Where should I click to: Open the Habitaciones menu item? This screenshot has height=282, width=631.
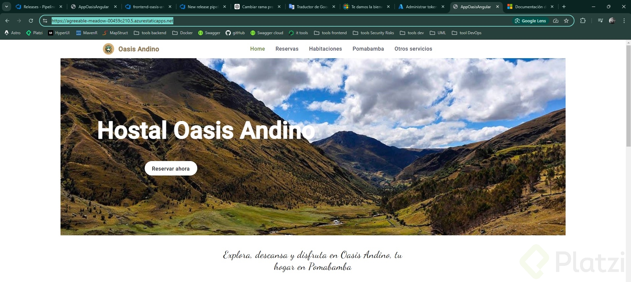326,49
